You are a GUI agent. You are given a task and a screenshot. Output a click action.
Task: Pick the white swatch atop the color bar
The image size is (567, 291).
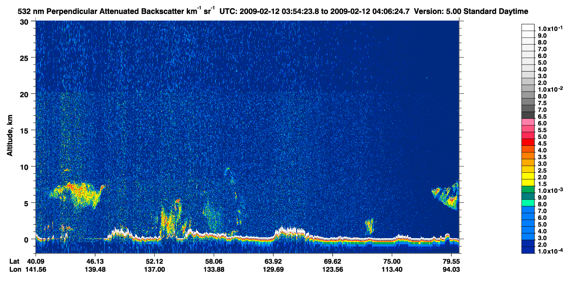click(528, 27)
